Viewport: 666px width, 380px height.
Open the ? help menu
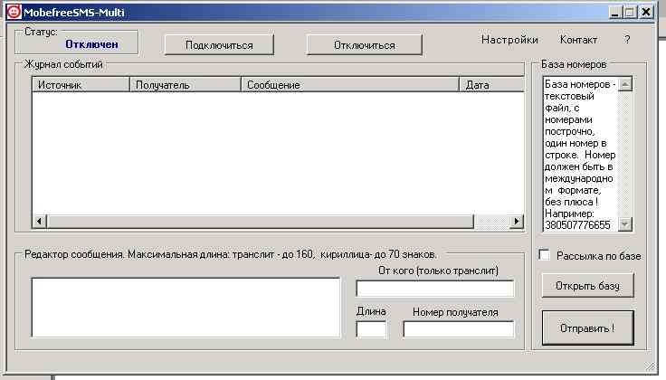coord(627,40)
